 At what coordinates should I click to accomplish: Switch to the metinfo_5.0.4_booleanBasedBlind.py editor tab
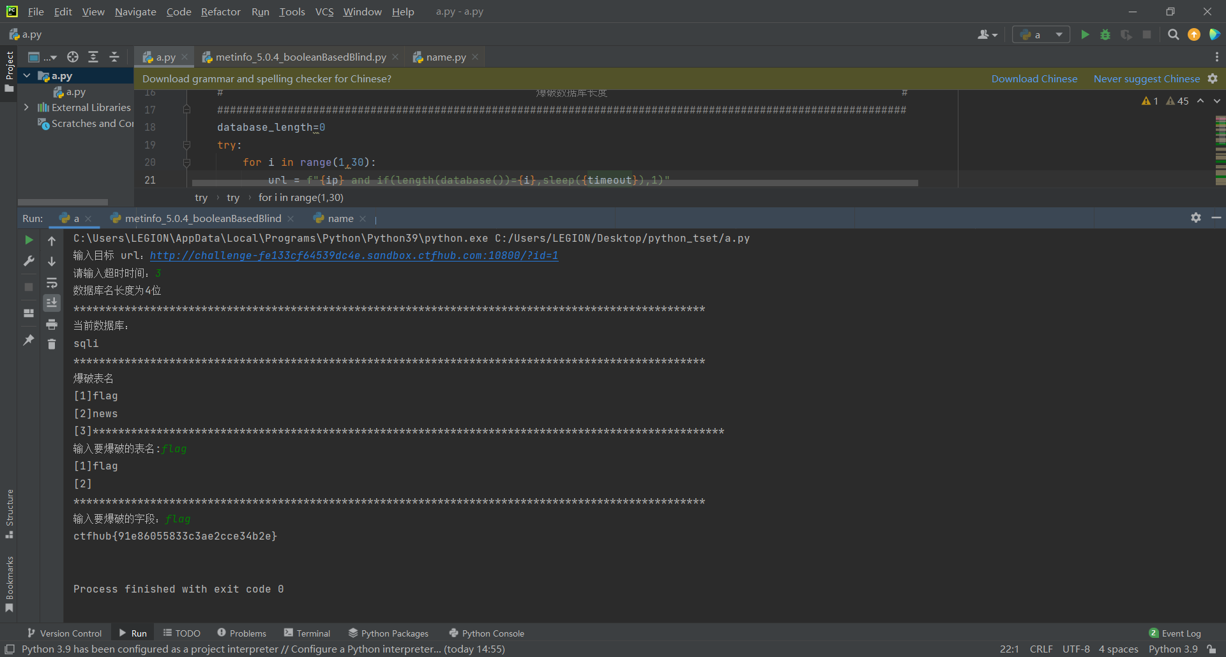[x=300, y=57]
